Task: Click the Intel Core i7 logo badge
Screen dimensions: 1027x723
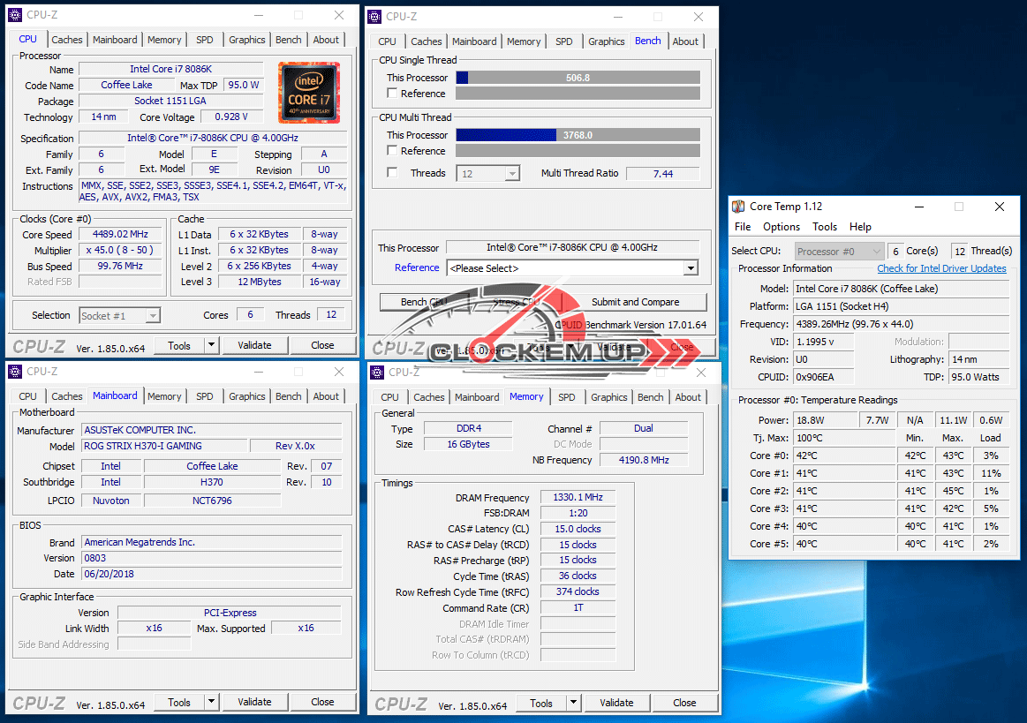Action: 309,90
